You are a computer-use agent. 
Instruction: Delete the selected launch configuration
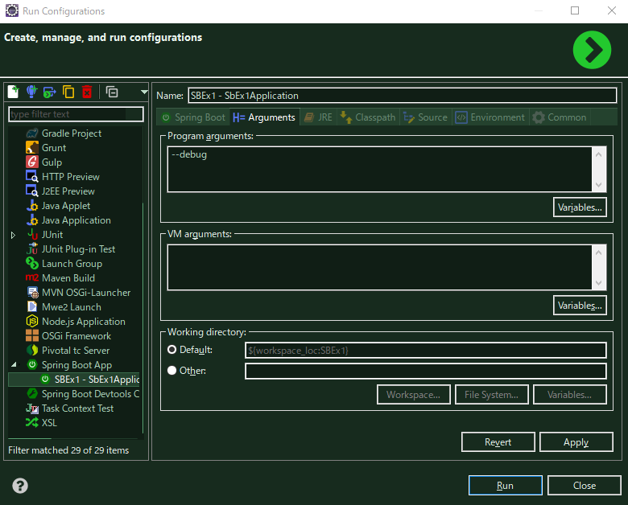tap(87, 92)
